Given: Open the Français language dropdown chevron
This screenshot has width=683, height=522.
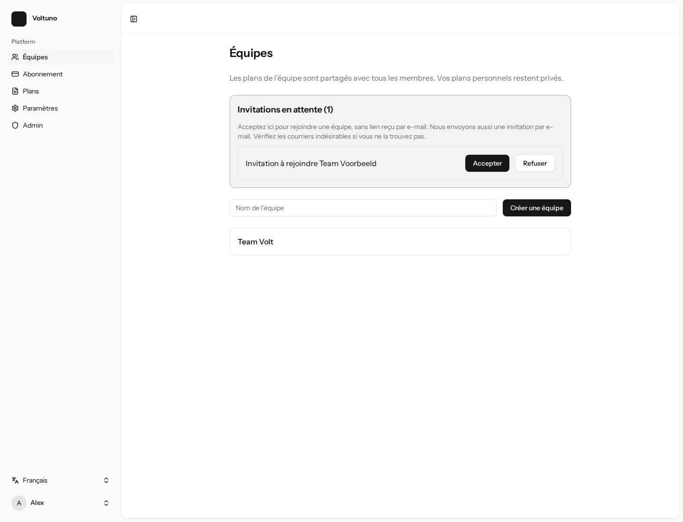Looking at the screenshot, I should pos(106,480).
